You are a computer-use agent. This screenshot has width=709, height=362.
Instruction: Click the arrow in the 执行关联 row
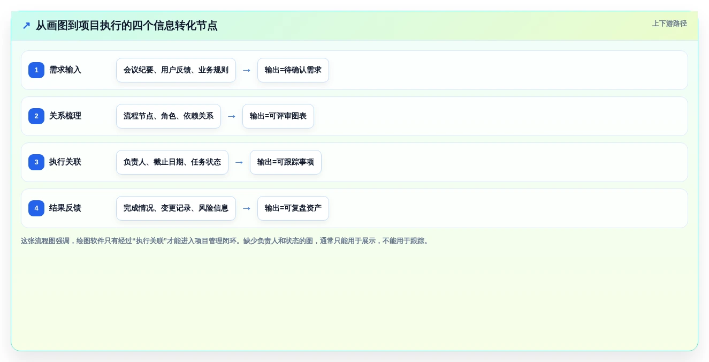tap(239, 162)
